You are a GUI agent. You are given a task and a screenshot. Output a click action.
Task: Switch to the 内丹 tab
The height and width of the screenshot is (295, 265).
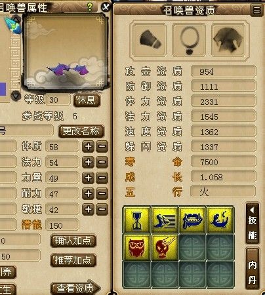coord(253,269)
